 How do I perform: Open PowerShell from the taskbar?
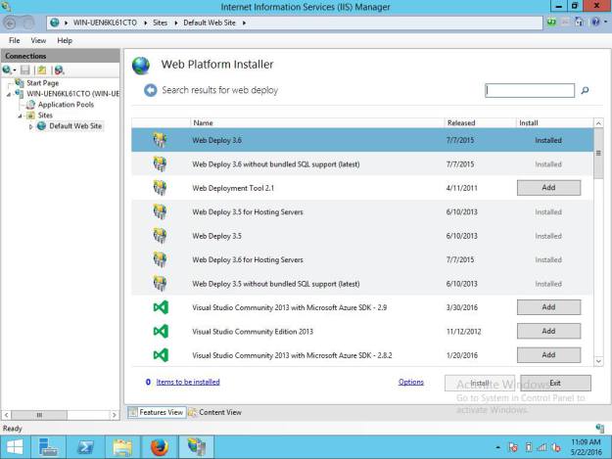85,446
